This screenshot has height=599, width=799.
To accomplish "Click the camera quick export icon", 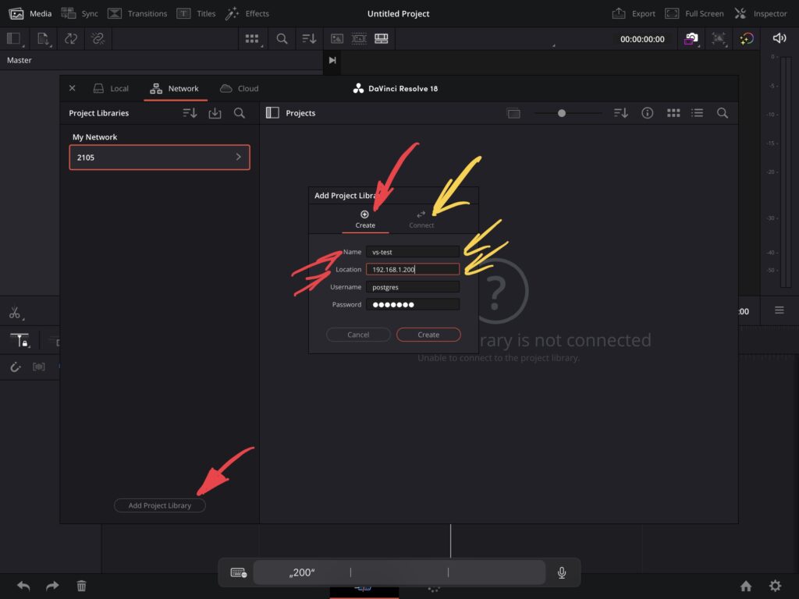I will point(691,39).
